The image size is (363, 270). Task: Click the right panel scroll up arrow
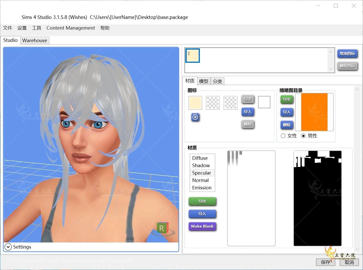pyautogui.click(x=357, y=89)
